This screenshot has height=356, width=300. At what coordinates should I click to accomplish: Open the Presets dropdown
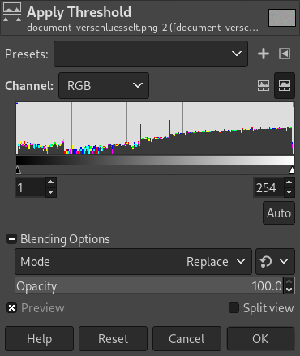click(x=151, y=54)
